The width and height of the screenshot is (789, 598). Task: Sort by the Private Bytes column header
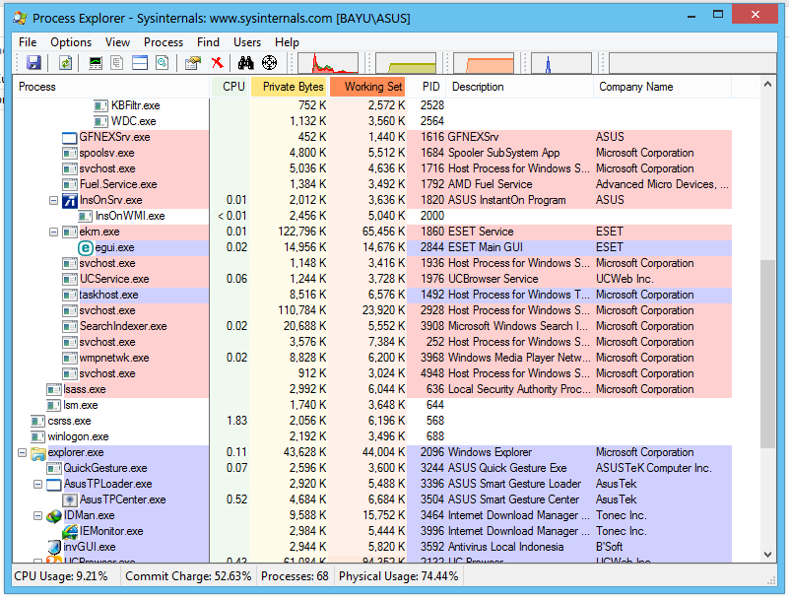pos(291,87)
